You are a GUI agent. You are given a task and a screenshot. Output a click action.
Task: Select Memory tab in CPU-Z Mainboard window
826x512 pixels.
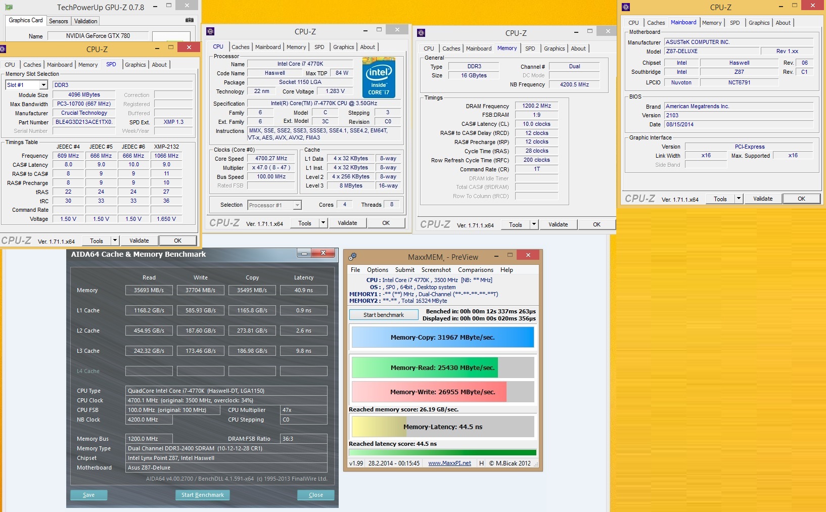[712, 23]
